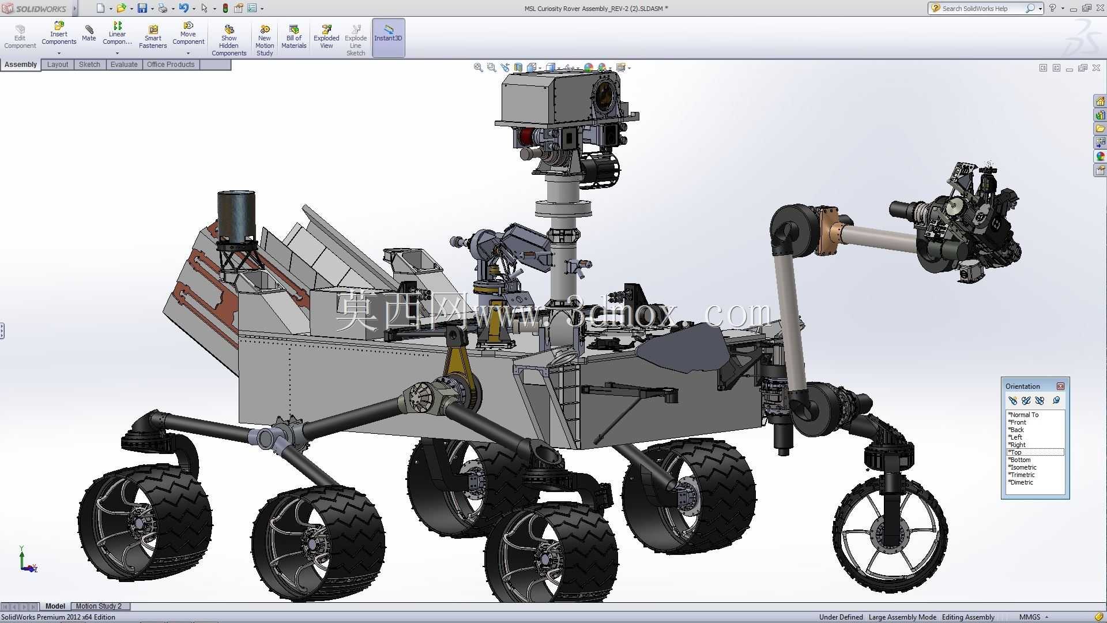
Task: Create an Exploded View
Action: tap(326, 37)
